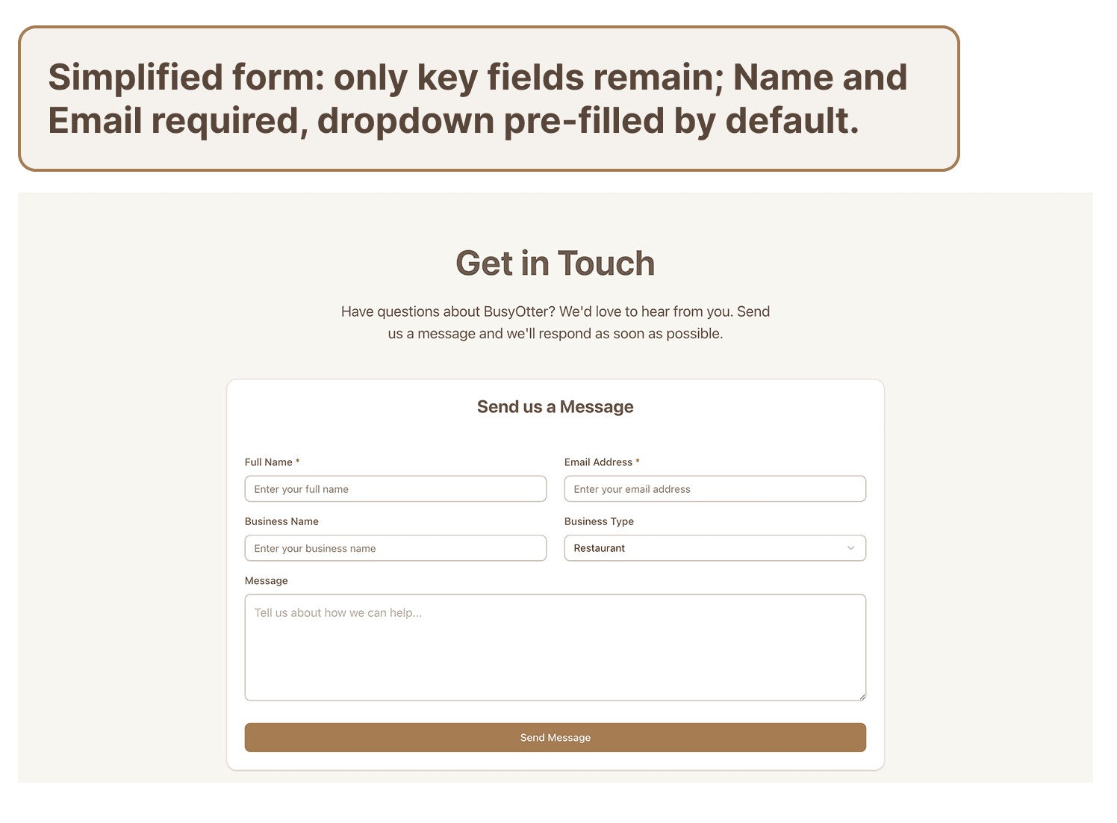Click the required asterisk next to Full Name
Image resolution: width=1117 pixels, height=823 pixels.
point(298,461)
